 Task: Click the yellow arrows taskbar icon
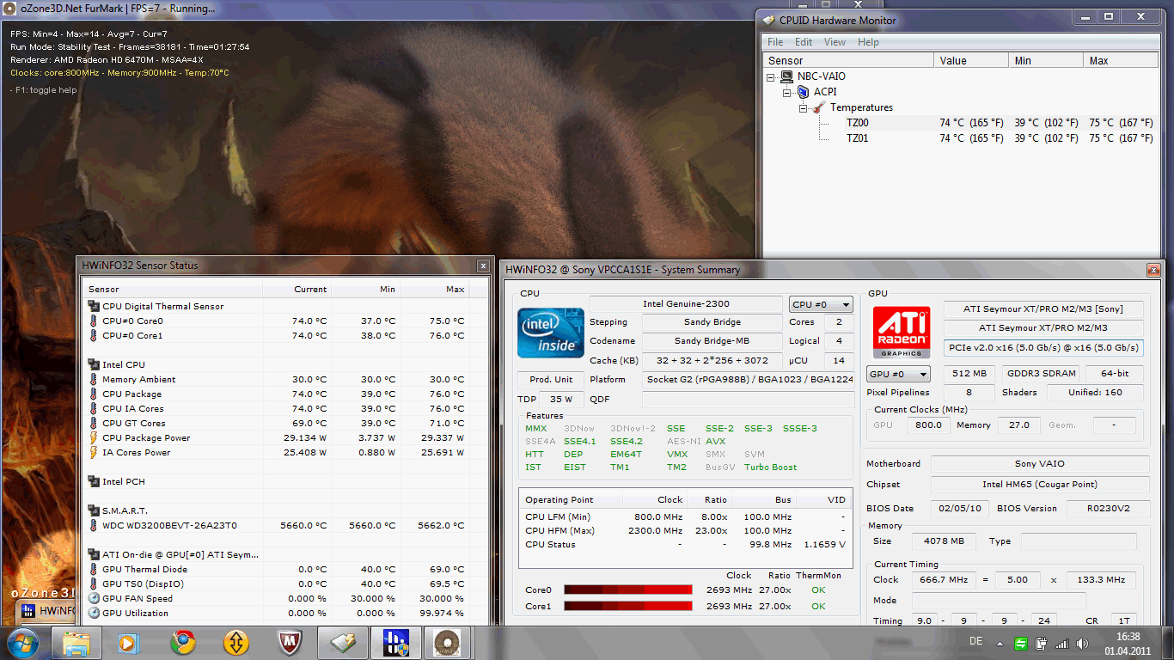(236, 642)
